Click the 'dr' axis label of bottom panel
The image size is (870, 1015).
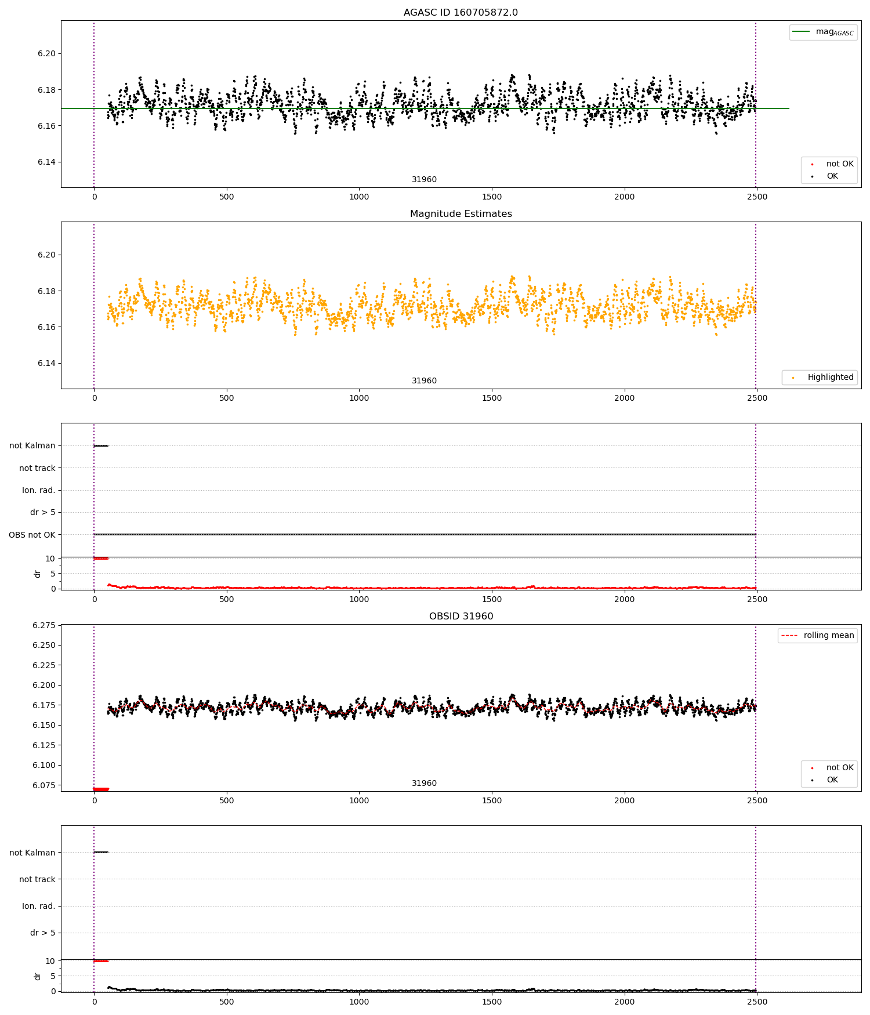coord(38,976)
